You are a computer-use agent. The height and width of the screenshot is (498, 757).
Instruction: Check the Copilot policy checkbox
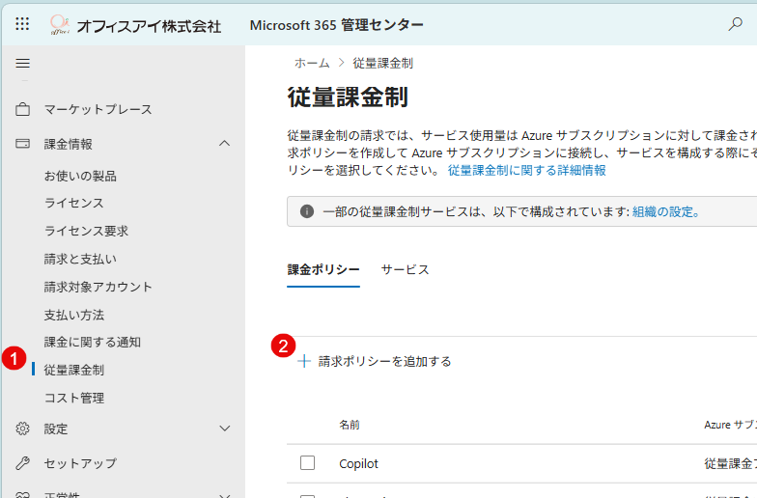coord(307,463)
